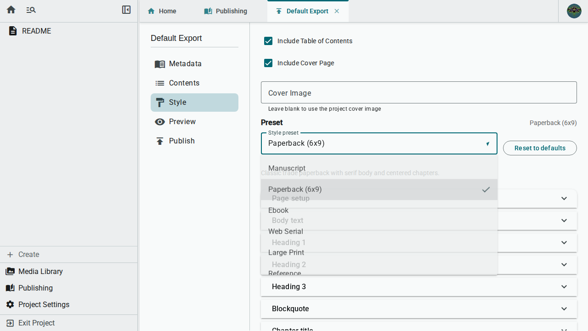The width and height of the screenshot is (588, 331).
Task: Open the Preview section
Action: pos(194,122)
